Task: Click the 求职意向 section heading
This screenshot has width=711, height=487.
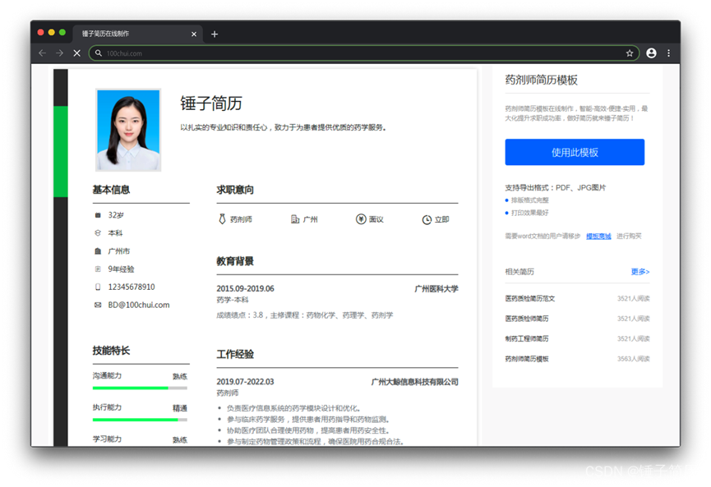Action: click(x=235, y=190)
